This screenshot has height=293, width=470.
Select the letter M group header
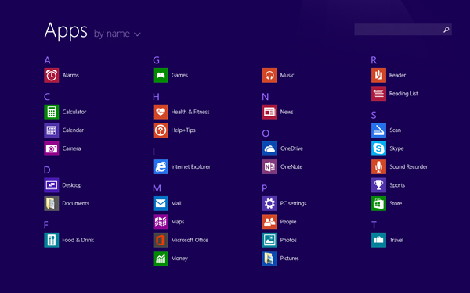coord(157,188)
